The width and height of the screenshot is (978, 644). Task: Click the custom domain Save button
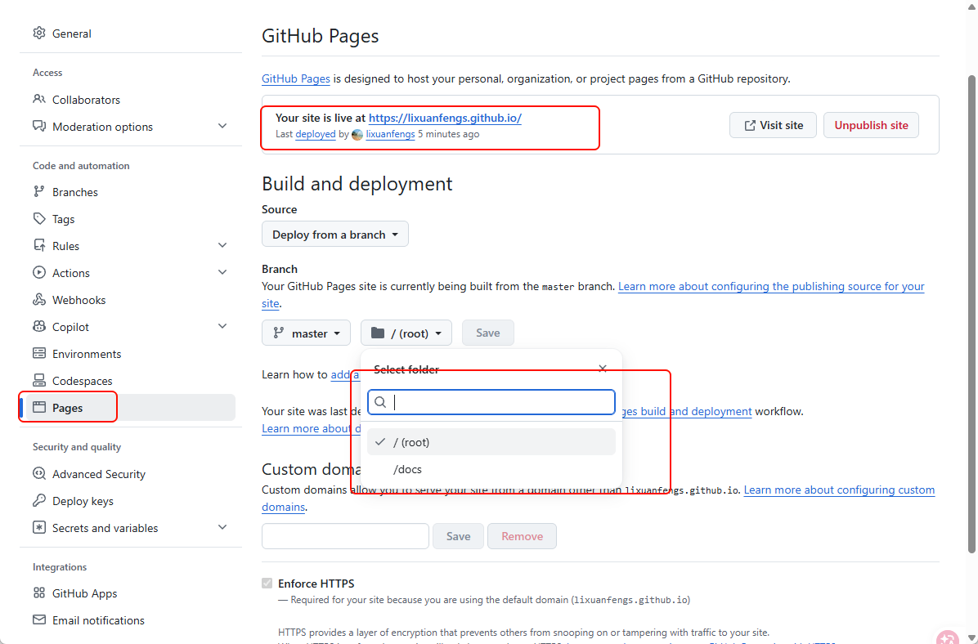click(459, 536)
